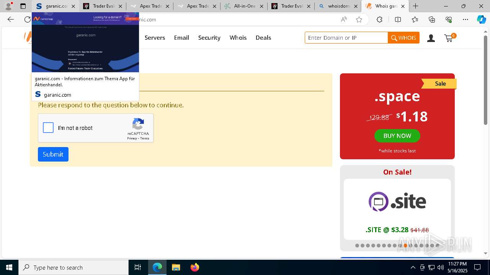Switch to the first Apex Trade tab
The image size is (490, 275).
(150, 6)
